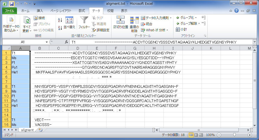The width and height of the screenshot is (259, 140).
Task: Click the zoom slider handle
Action: (x=234, y=135)
